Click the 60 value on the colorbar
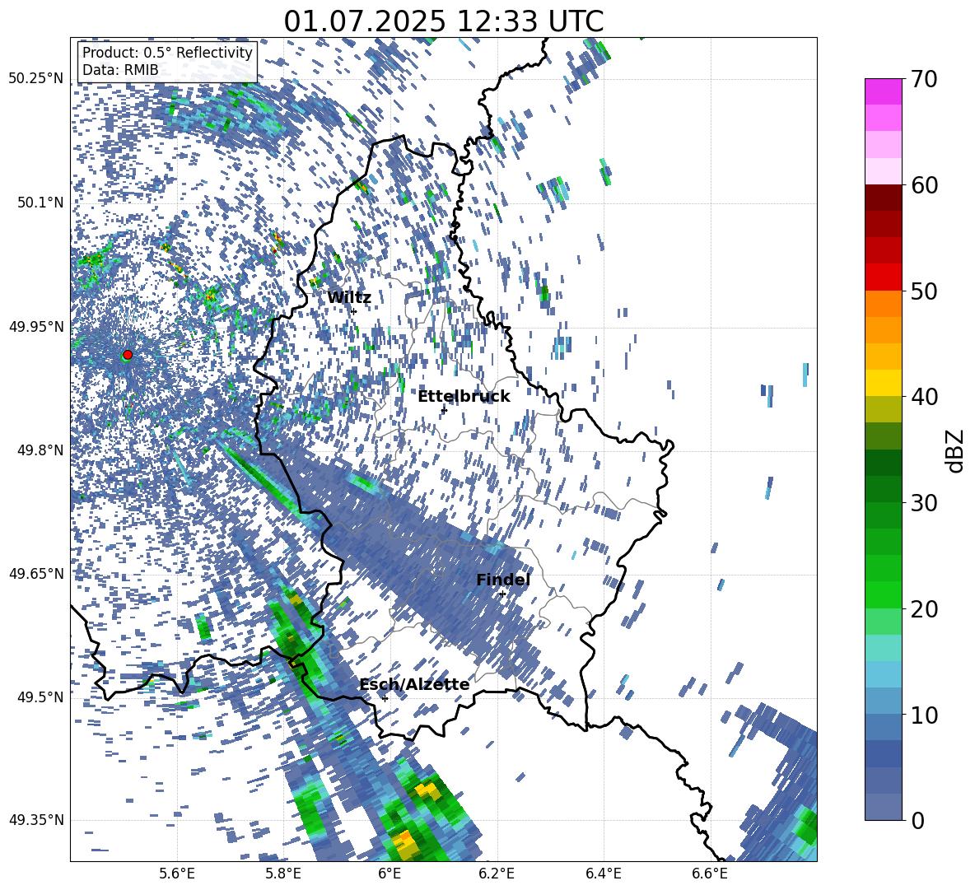975x890 pixels. (924, 185)
